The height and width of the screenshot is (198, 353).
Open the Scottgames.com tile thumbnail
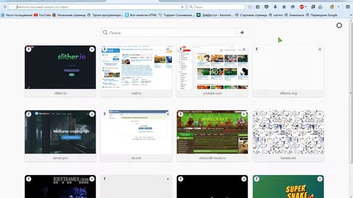[x=60, y=186]
